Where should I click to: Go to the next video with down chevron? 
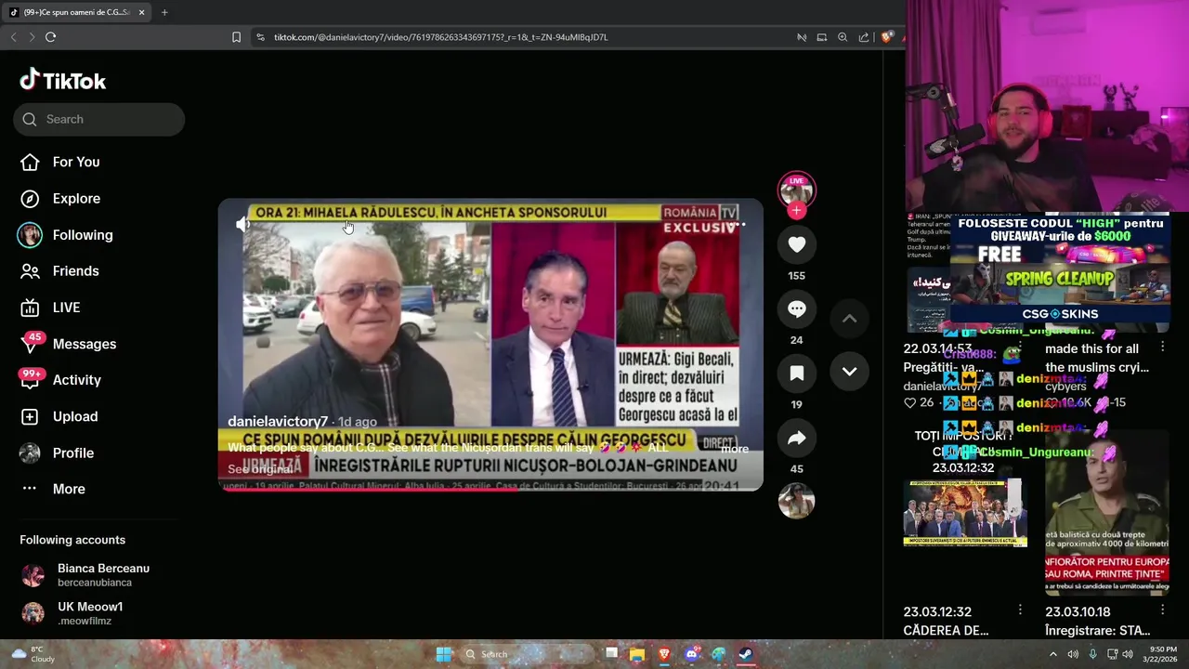(x=849, y=371)
